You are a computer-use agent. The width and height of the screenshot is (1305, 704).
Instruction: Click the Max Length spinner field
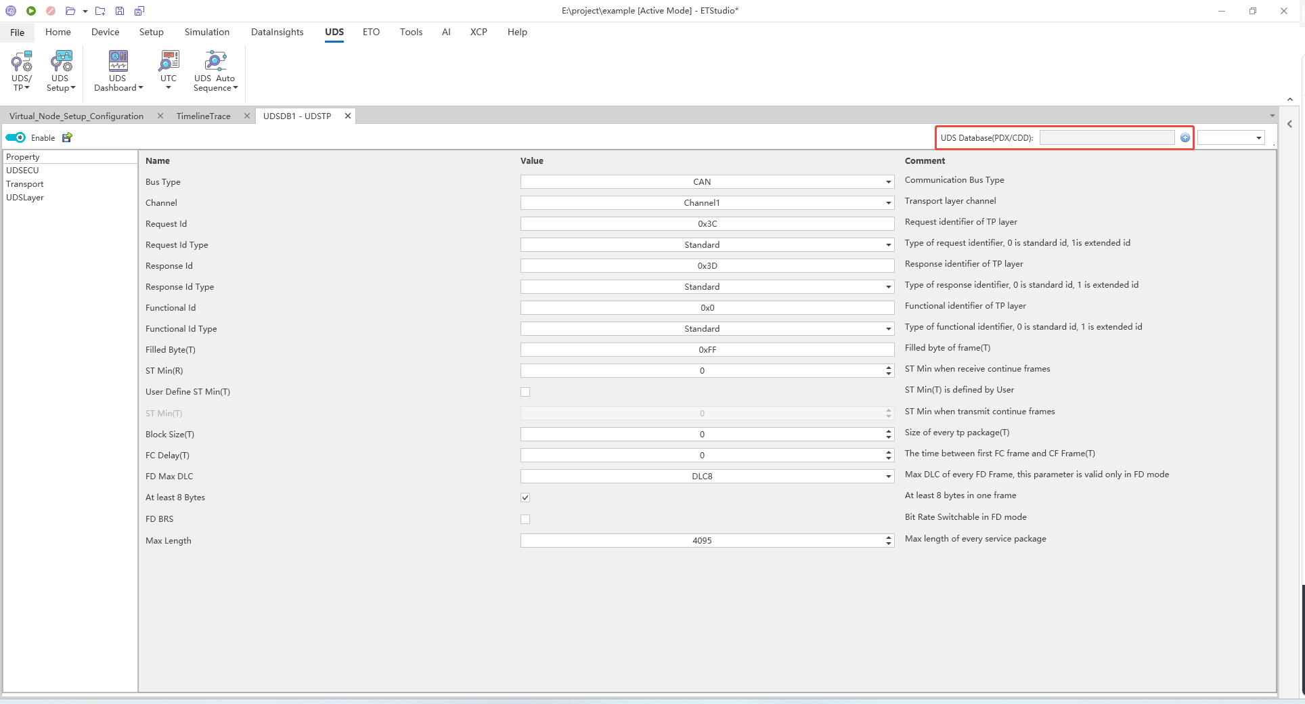pos(707,541)
